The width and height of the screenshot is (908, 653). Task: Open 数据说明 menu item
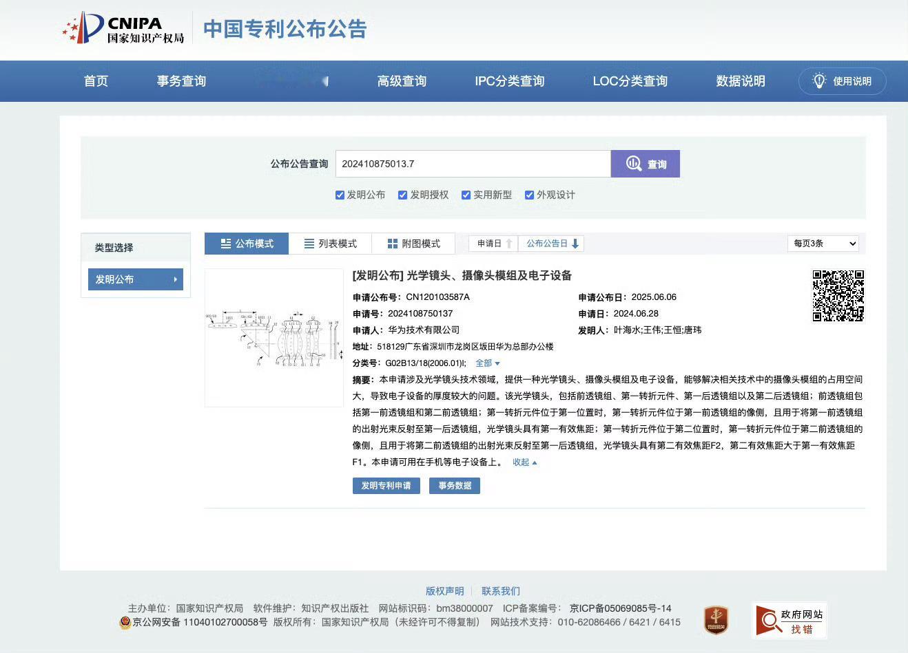pyautogui.click(x=741, y=81)
